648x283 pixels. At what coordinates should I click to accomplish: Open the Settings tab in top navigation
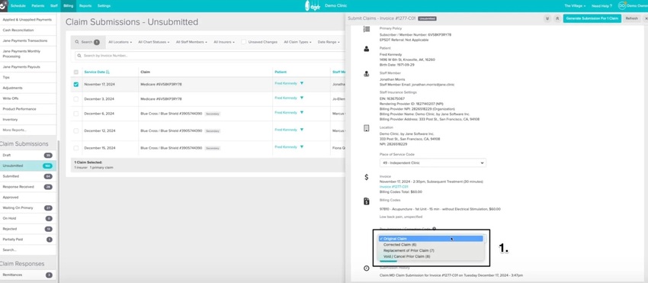104,6
